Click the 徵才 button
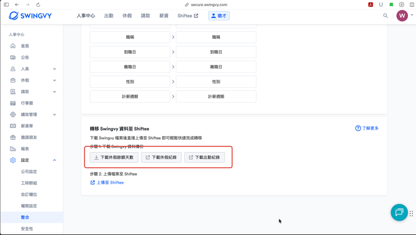 click(219, 16)
